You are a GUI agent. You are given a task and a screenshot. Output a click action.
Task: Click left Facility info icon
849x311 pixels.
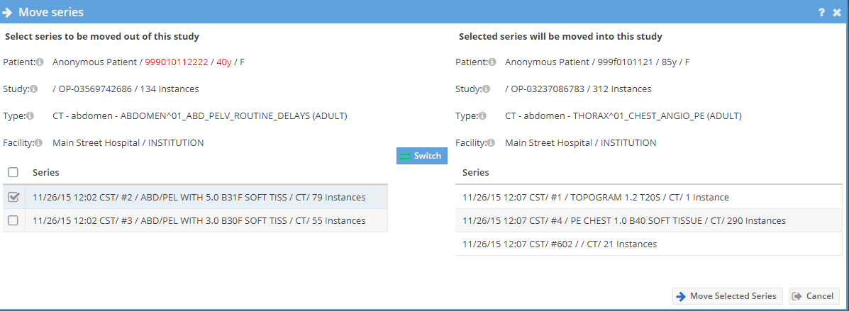coord(40,143)
